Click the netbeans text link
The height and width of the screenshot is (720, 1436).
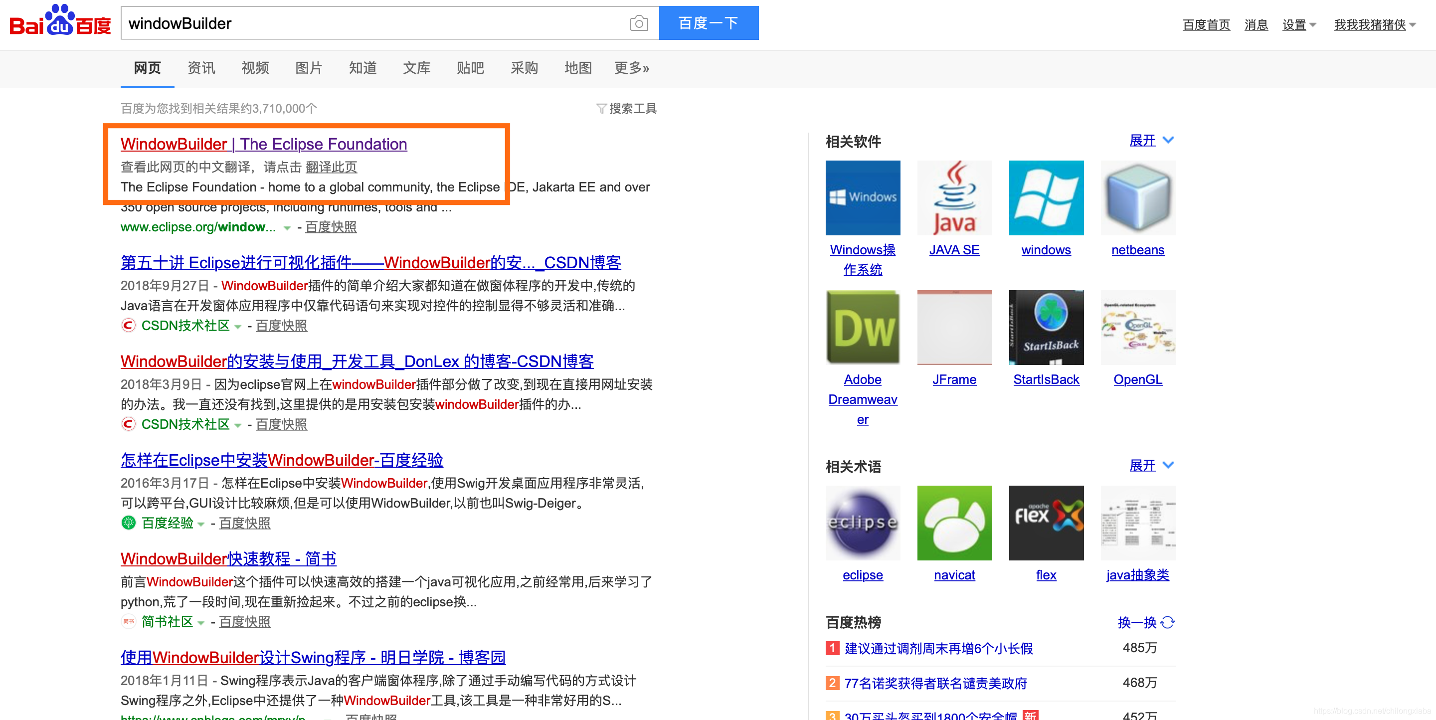click(x=1138, y=250)
